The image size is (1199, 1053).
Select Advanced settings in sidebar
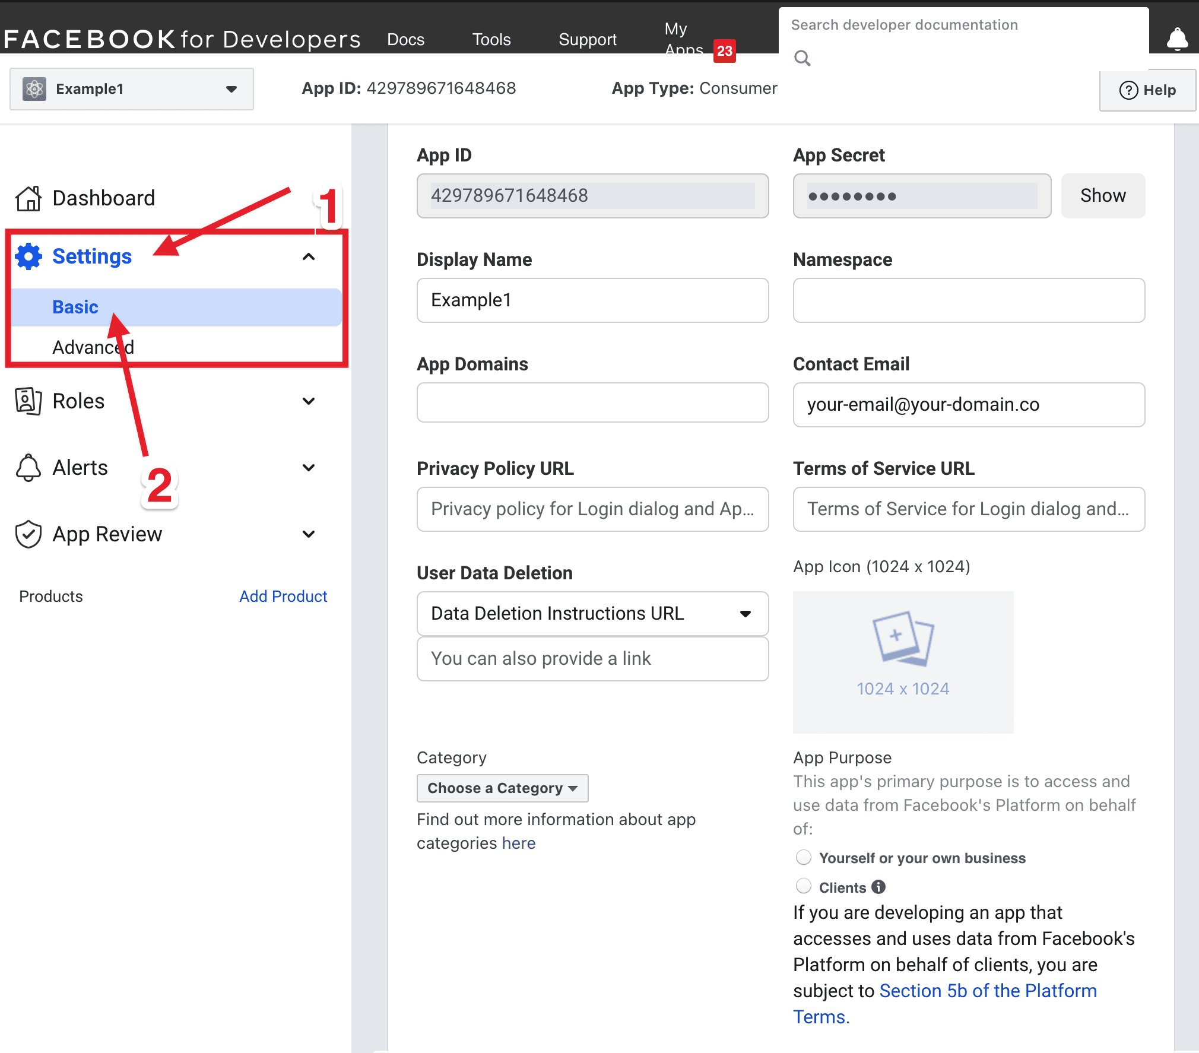pos(93,347)
